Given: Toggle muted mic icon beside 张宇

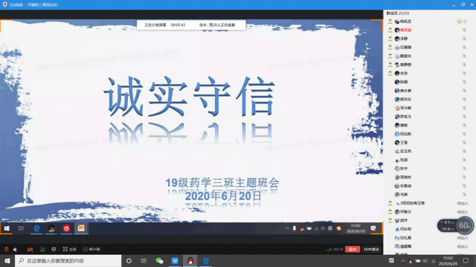Looking at the screenshot, I should [464, 168].
